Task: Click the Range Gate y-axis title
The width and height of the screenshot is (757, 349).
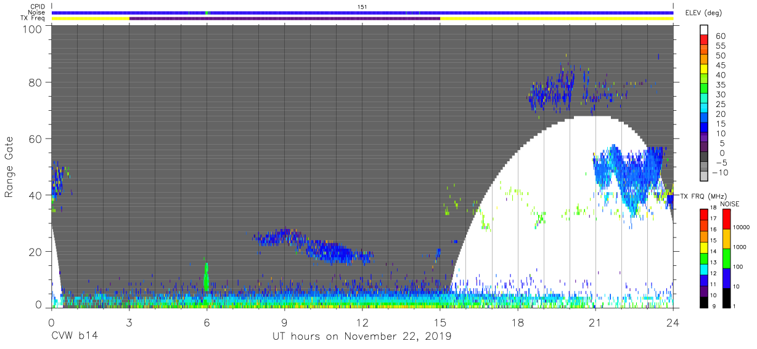Action: point(9,167)
